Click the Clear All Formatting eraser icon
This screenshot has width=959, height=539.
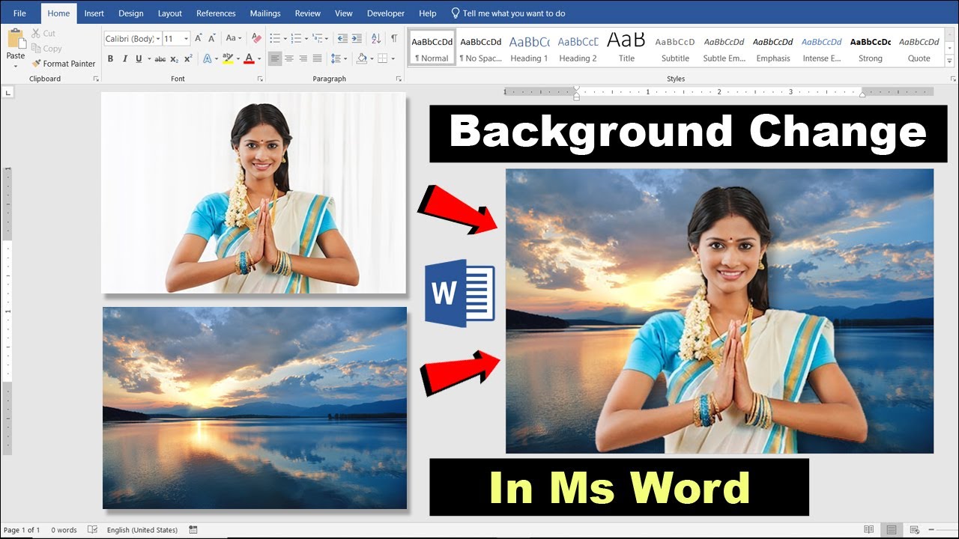click(256, 38)
